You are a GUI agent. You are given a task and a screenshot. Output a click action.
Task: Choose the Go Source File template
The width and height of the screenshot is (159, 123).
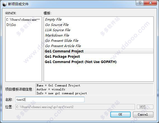pos(99,25)
